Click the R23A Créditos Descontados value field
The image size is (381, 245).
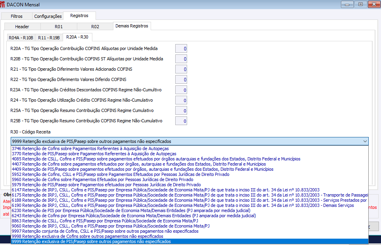pos(181,90)
